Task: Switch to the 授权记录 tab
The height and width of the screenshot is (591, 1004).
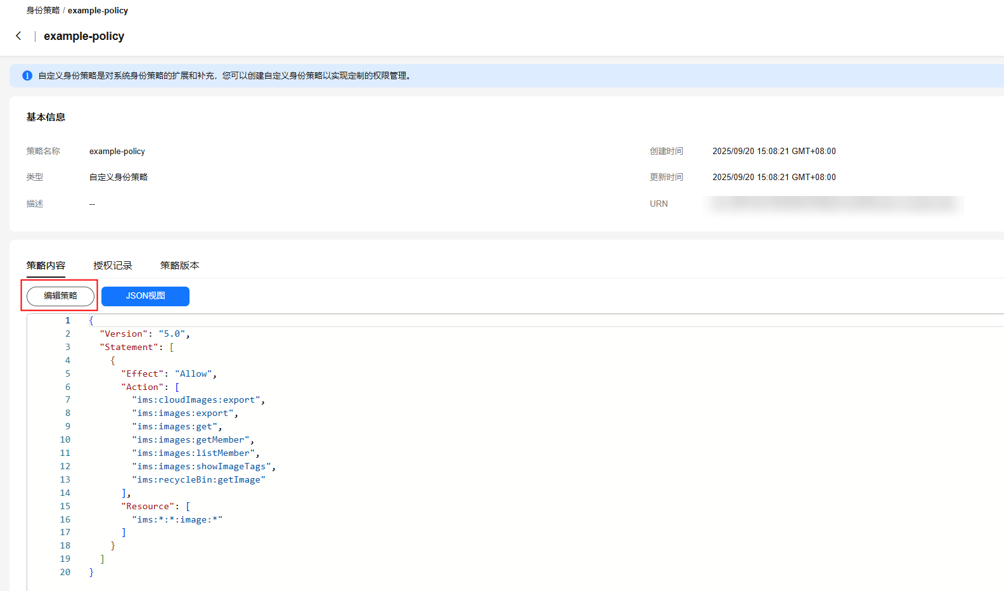Action: (x=113, y=266)
